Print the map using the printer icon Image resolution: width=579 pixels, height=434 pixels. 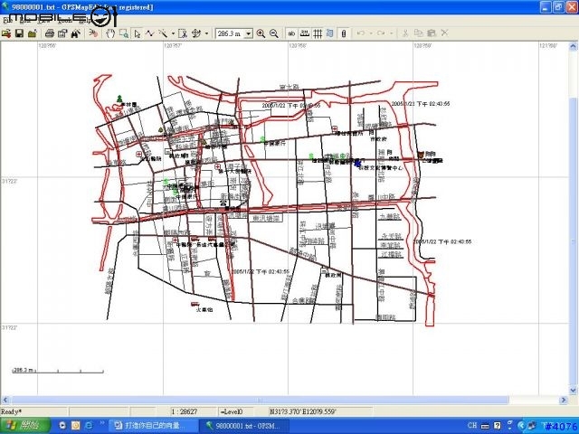point(49,33)
